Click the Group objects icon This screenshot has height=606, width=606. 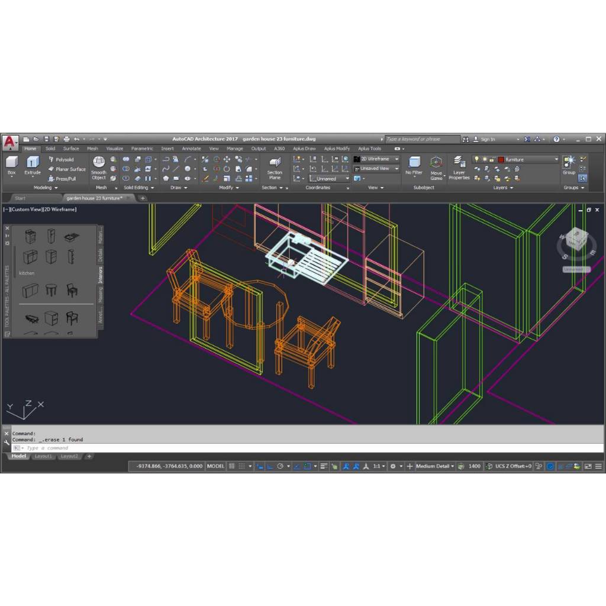569,165
